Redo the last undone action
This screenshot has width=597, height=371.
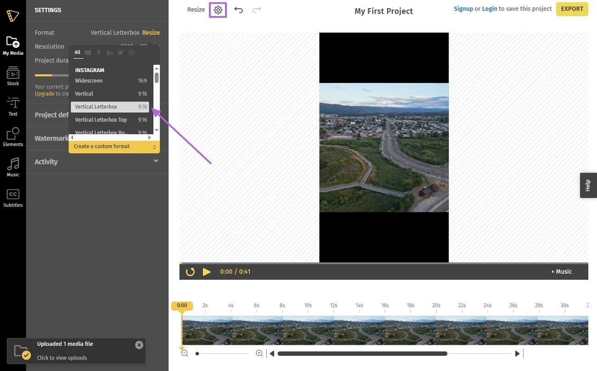coord(257,10)
